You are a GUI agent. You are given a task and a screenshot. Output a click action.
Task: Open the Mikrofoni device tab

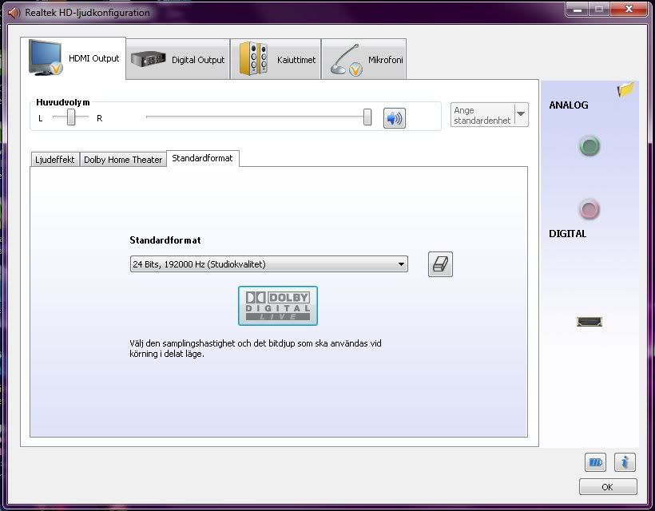pos(363,59)
